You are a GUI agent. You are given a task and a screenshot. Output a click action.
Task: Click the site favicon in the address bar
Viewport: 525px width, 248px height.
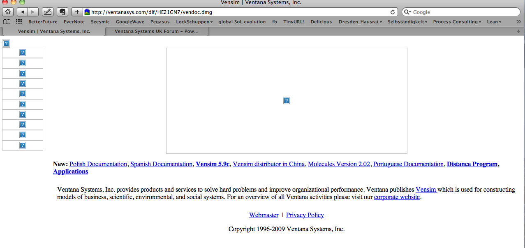[x=87, y=12]
